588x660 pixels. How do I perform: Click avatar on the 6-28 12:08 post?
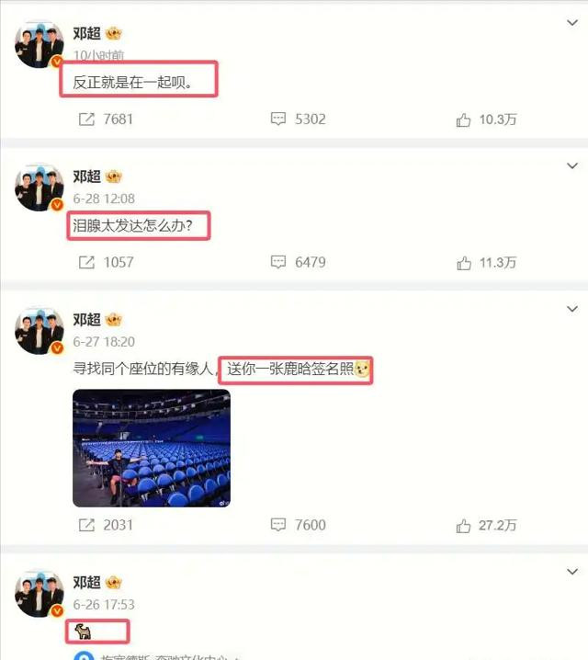(40, 187)
